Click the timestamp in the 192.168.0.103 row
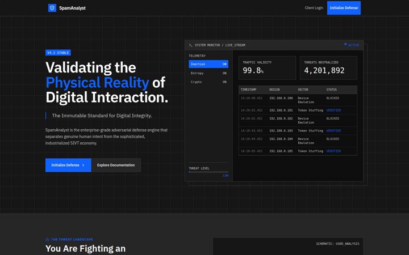The width and height of the screenshot is (409, 255). click(x=252, y=131)
